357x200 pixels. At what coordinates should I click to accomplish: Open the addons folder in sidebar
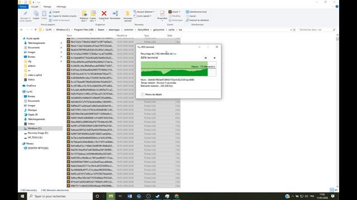point(32,66)
